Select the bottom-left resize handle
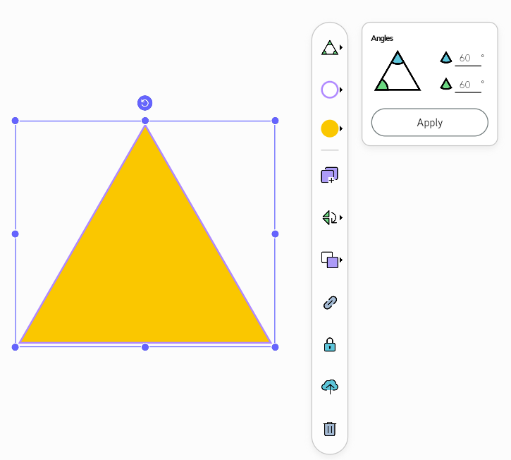 pos(15,347)
